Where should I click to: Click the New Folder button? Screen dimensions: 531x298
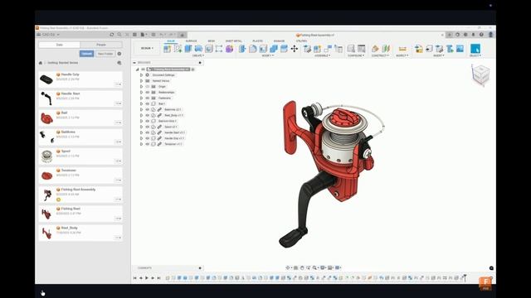pyautogui.click(x=105, y=54)
